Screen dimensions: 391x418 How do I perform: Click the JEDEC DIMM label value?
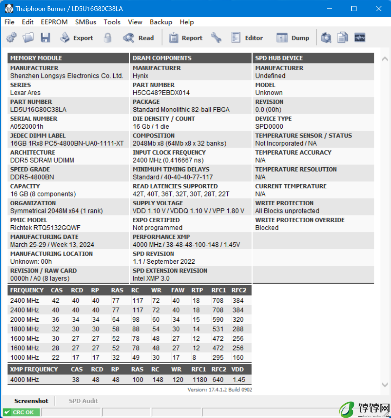(x=67, y=143)
